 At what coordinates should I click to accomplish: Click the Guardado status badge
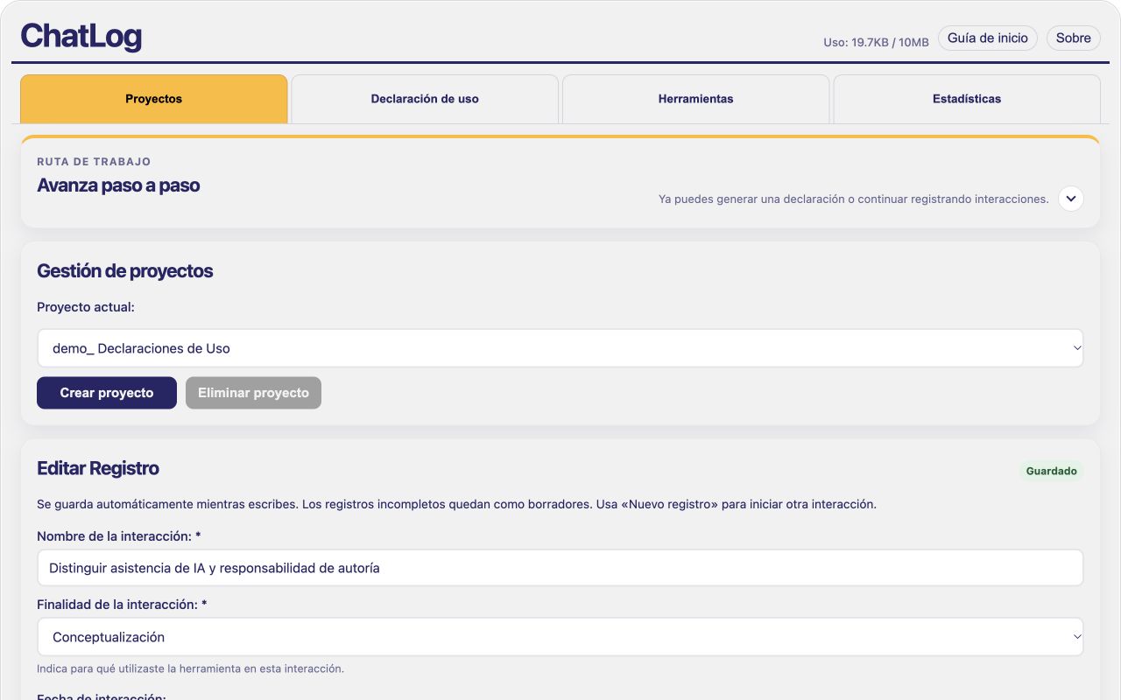(1051, 471)
